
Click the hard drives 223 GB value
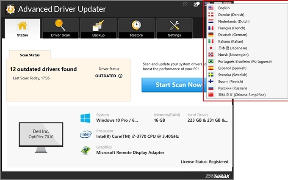tap(208, 120)
